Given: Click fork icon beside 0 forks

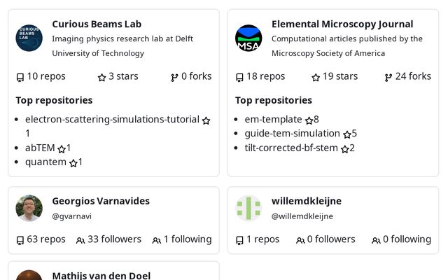Looking at the screenshot, I should click(174, 77).
